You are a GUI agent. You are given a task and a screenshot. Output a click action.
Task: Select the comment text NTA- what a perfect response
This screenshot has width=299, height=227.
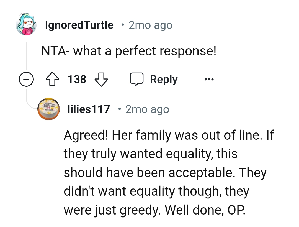pos(129,51)
